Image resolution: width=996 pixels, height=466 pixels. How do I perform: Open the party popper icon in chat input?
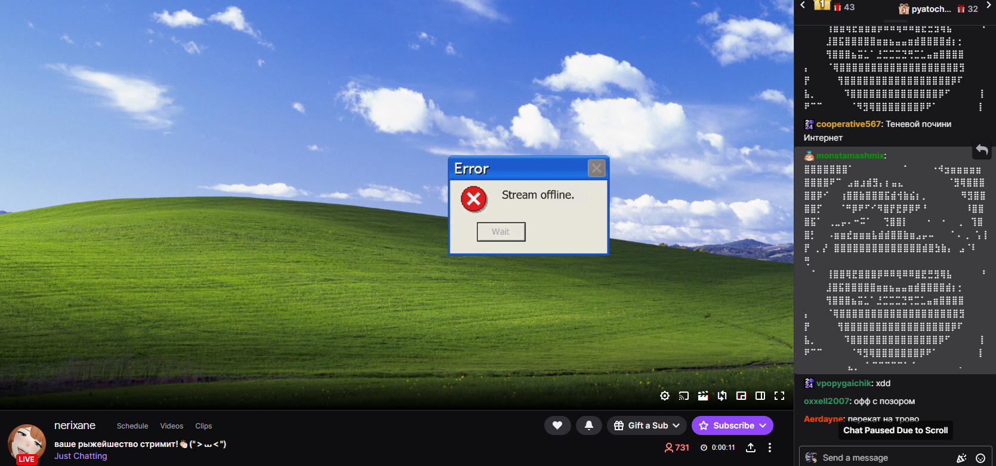(x=961, y=458)
